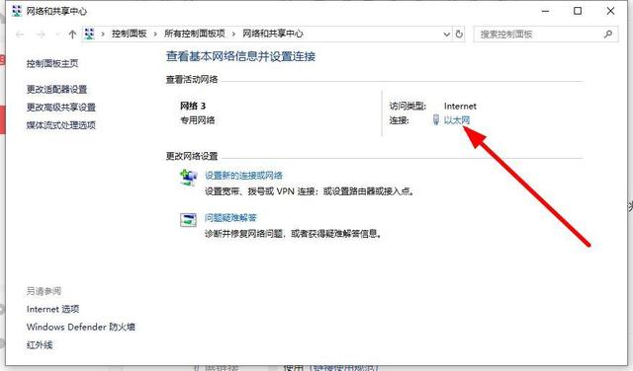Image resolution: width=633 pixels, height=371 pixels.
Task: Open the recent locations dropdown arrow
Action: pos(57,35)
